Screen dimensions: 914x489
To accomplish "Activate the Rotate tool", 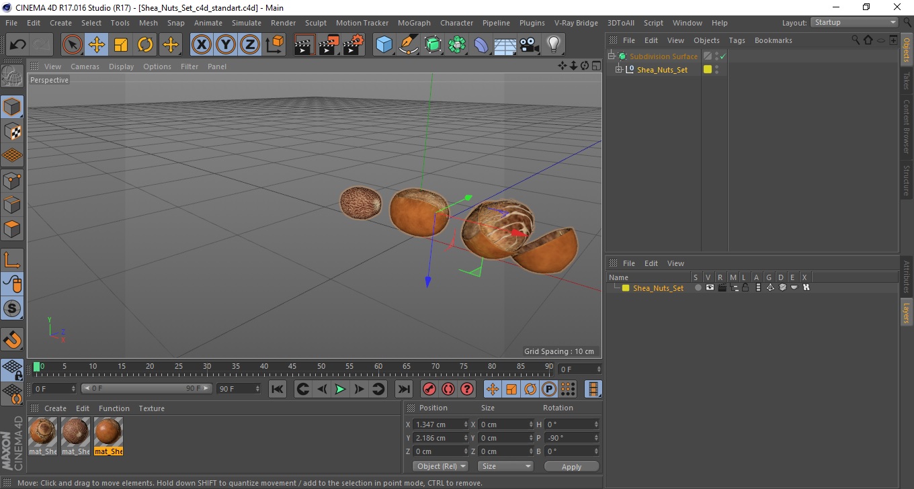I will click(x=145, y=45).
